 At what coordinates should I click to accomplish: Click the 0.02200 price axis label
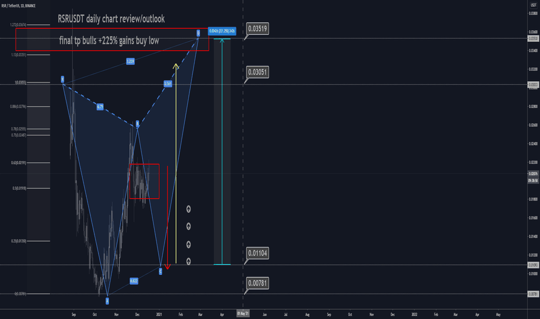click(533, 162)
